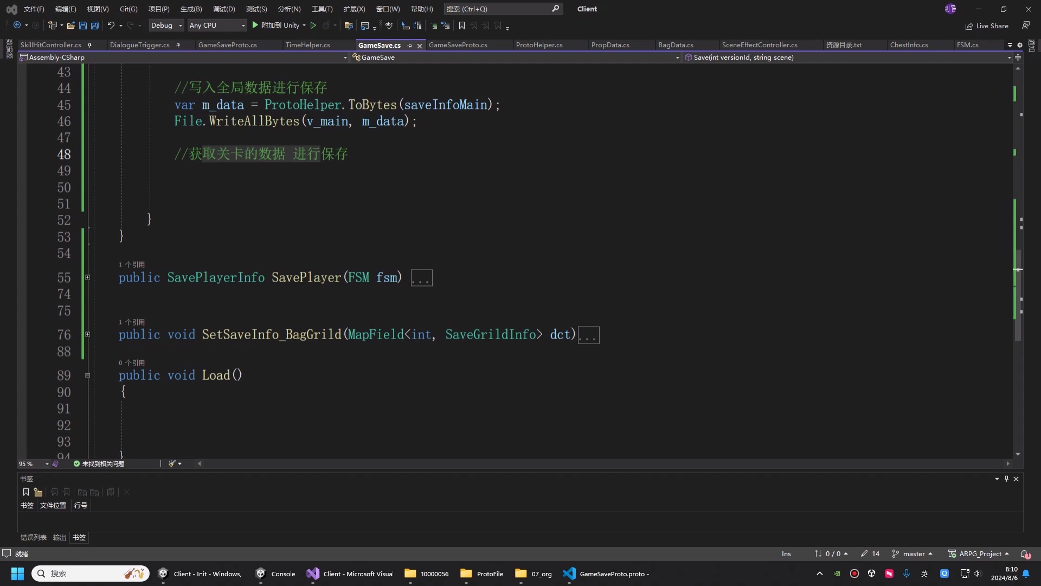Viewport: 1041px width, 586px height.
Task: Switch to the ProtoHelper.cs tab
Action: (x=539, y=45)
